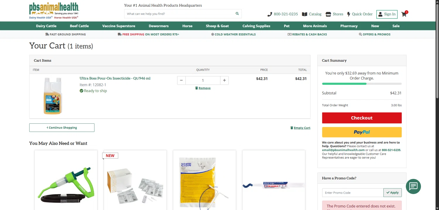Click the red Checkout button

pos(362,118)
